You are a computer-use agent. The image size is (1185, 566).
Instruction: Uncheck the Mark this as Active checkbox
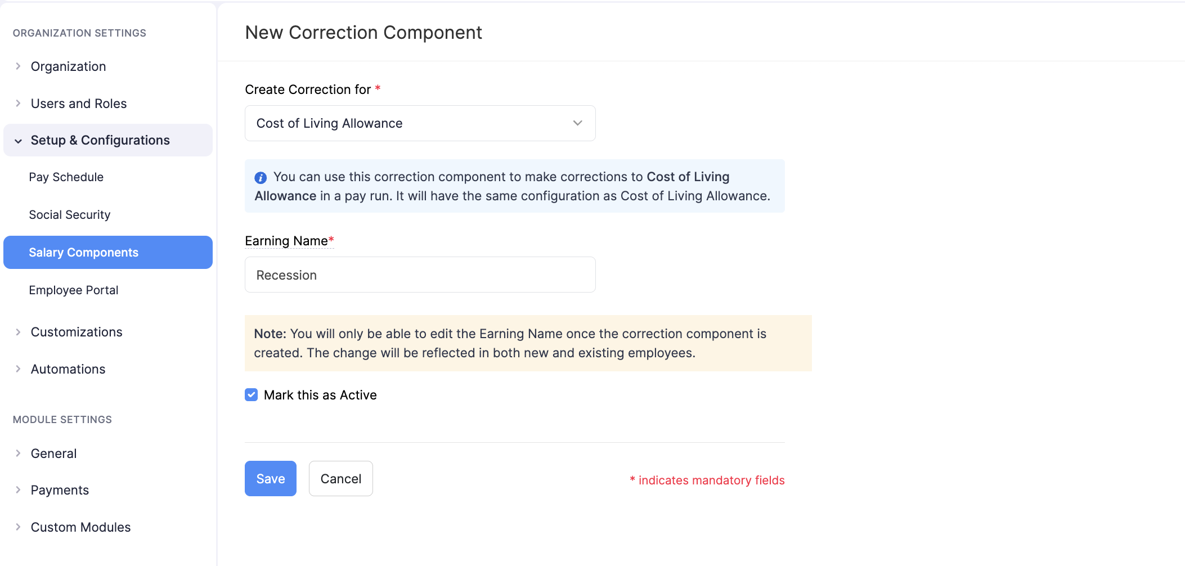click(251, 395)
